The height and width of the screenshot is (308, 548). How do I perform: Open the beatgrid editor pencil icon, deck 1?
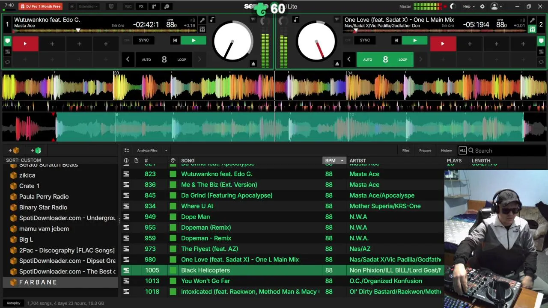pos(202,20)
